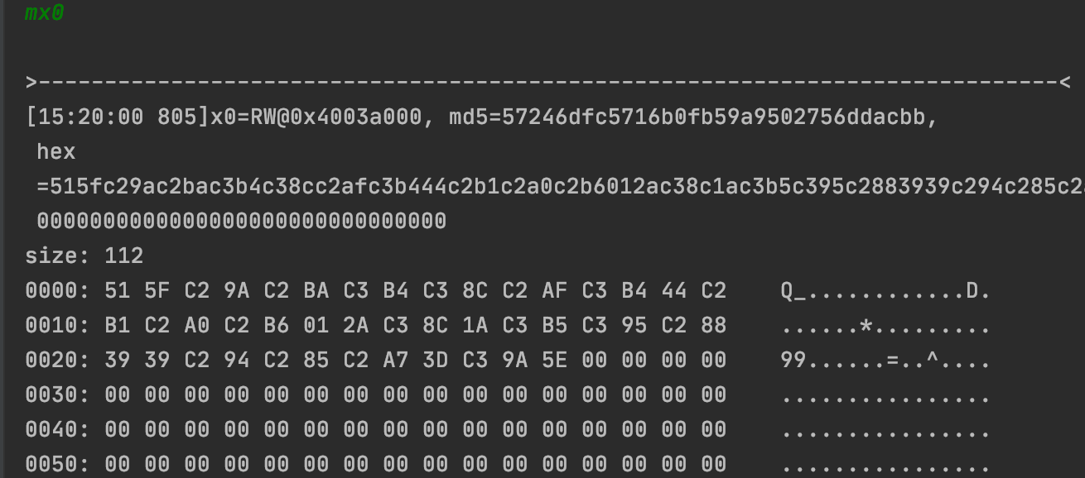Image resolution: width=1085 pixels, height=478 pixels.
Task: Click the dashed separator line
Action: tap(548, 82)
